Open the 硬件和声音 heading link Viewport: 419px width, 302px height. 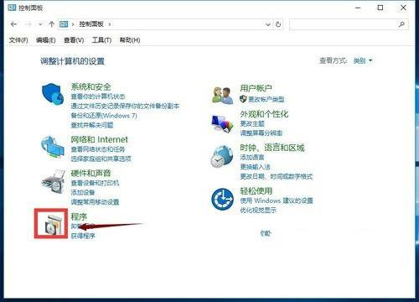point(91,173)
